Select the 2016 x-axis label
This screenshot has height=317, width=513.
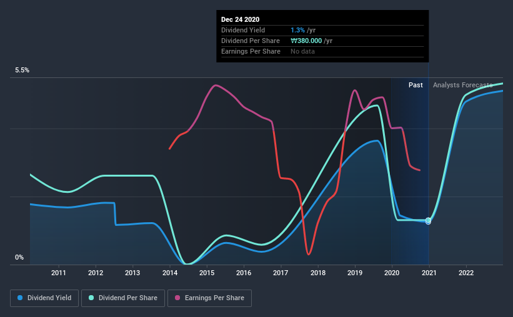tap(244, 273)
